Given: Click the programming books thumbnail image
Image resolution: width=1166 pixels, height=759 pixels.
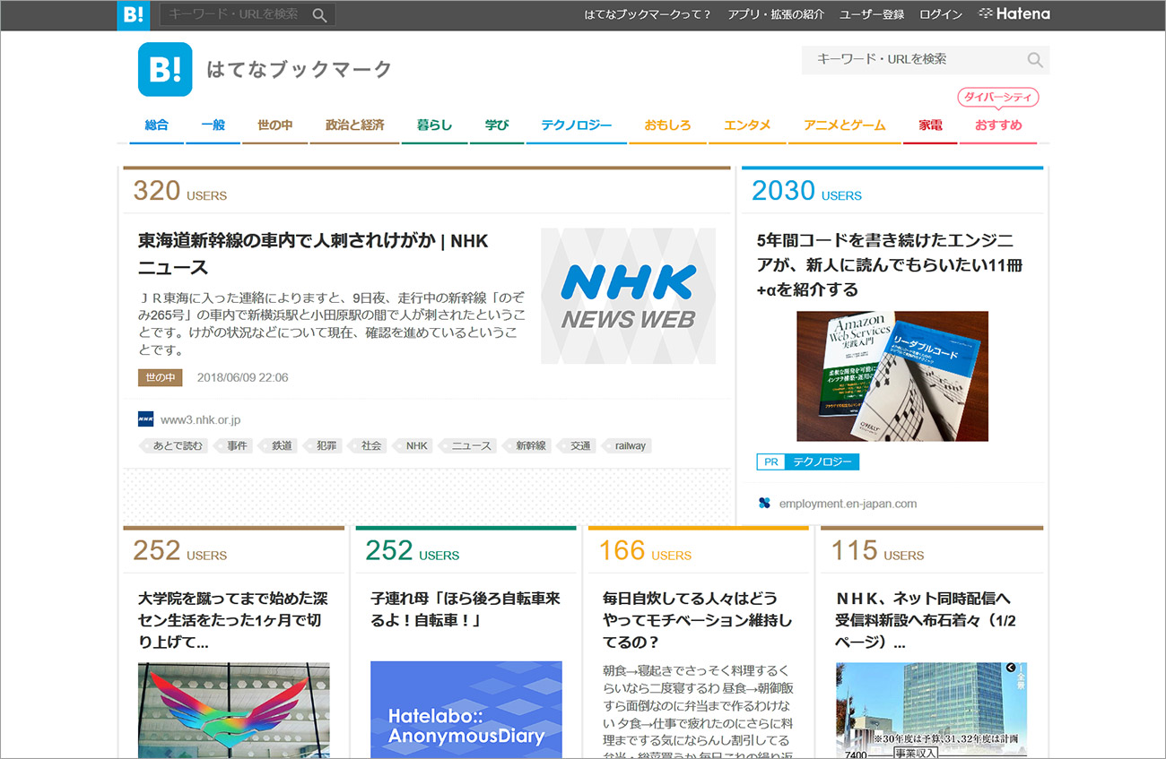Looking at the screenshot, I should click(x=892, y=376).
